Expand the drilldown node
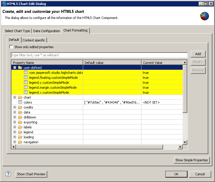The width and height of the screenshot is (215, 182). (15, 117)
